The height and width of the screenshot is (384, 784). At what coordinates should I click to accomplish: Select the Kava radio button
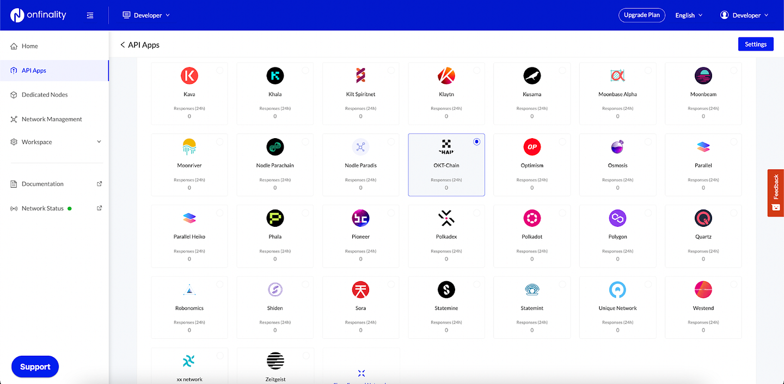pyautogui.click(x=219, y=70)
